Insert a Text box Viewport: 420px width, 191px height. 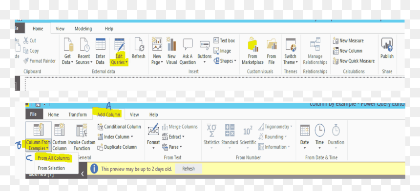pos(224,40)
